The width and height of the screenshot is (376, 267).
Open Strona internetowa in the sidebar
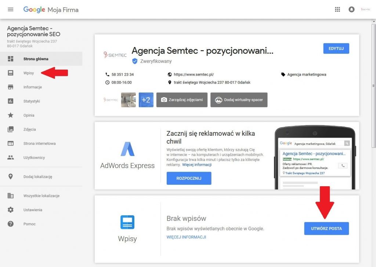pyautogui.click(x=41, y=143)
